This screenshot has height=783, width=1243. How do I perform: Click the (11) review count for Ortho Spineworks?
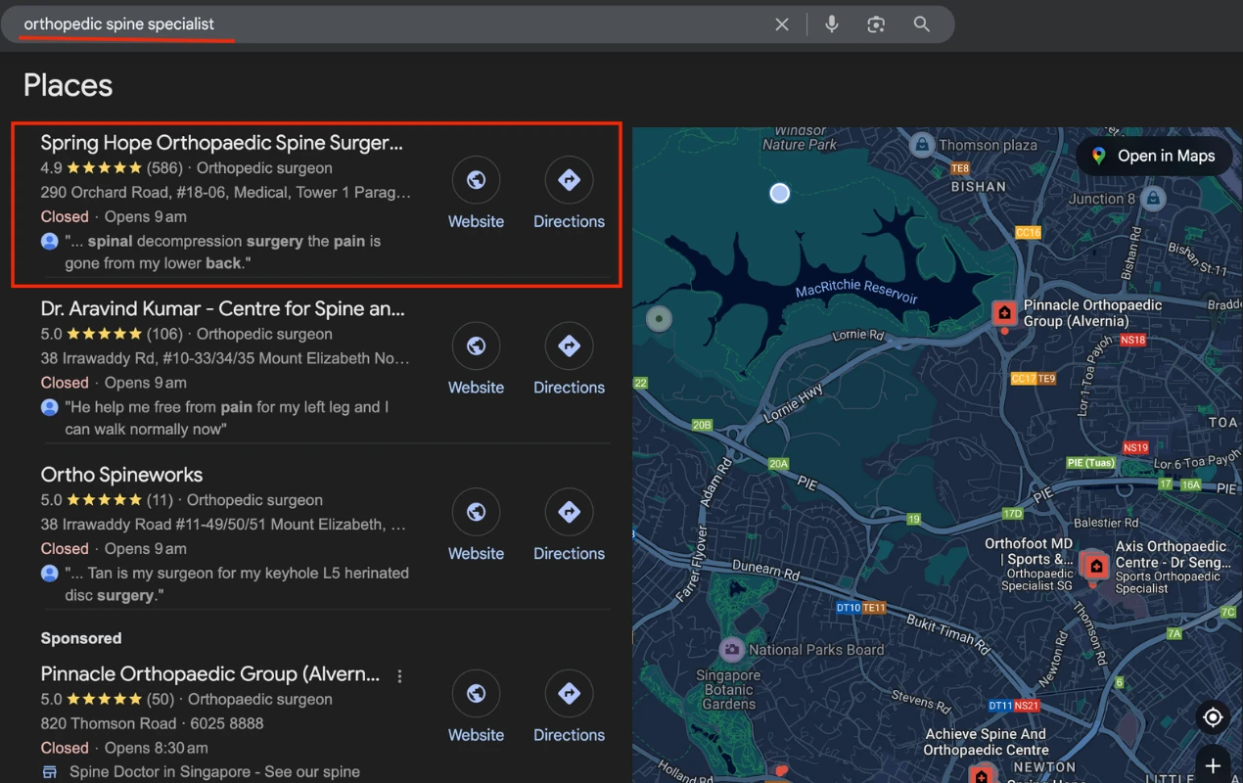(x=160, y=500)
